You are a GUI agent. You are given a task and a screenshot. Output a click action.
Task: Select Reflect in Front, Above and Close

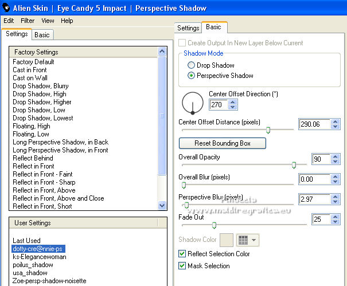(x=59, y=198)
